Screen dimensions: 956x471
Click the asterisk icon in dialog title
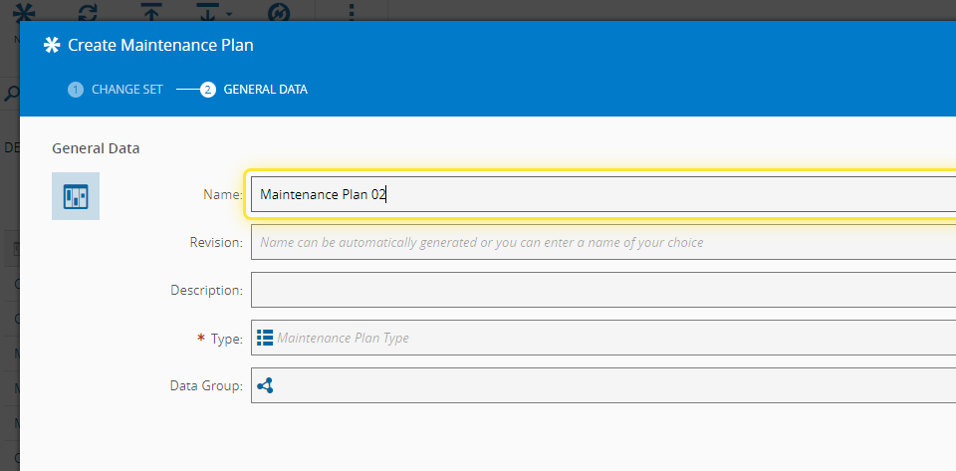point(52,45)
